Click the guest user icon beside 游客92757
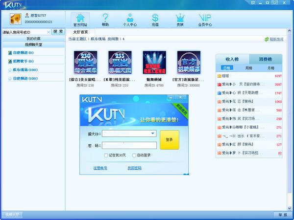This screenshot has width=294, height=220. coord(27,16)
